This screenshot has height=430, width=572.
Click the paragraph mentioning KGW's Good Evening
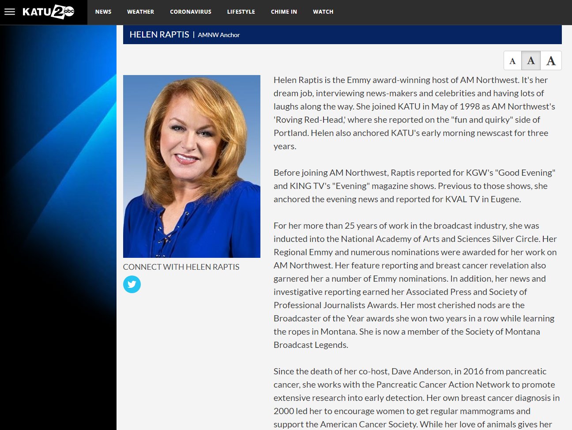415,186
